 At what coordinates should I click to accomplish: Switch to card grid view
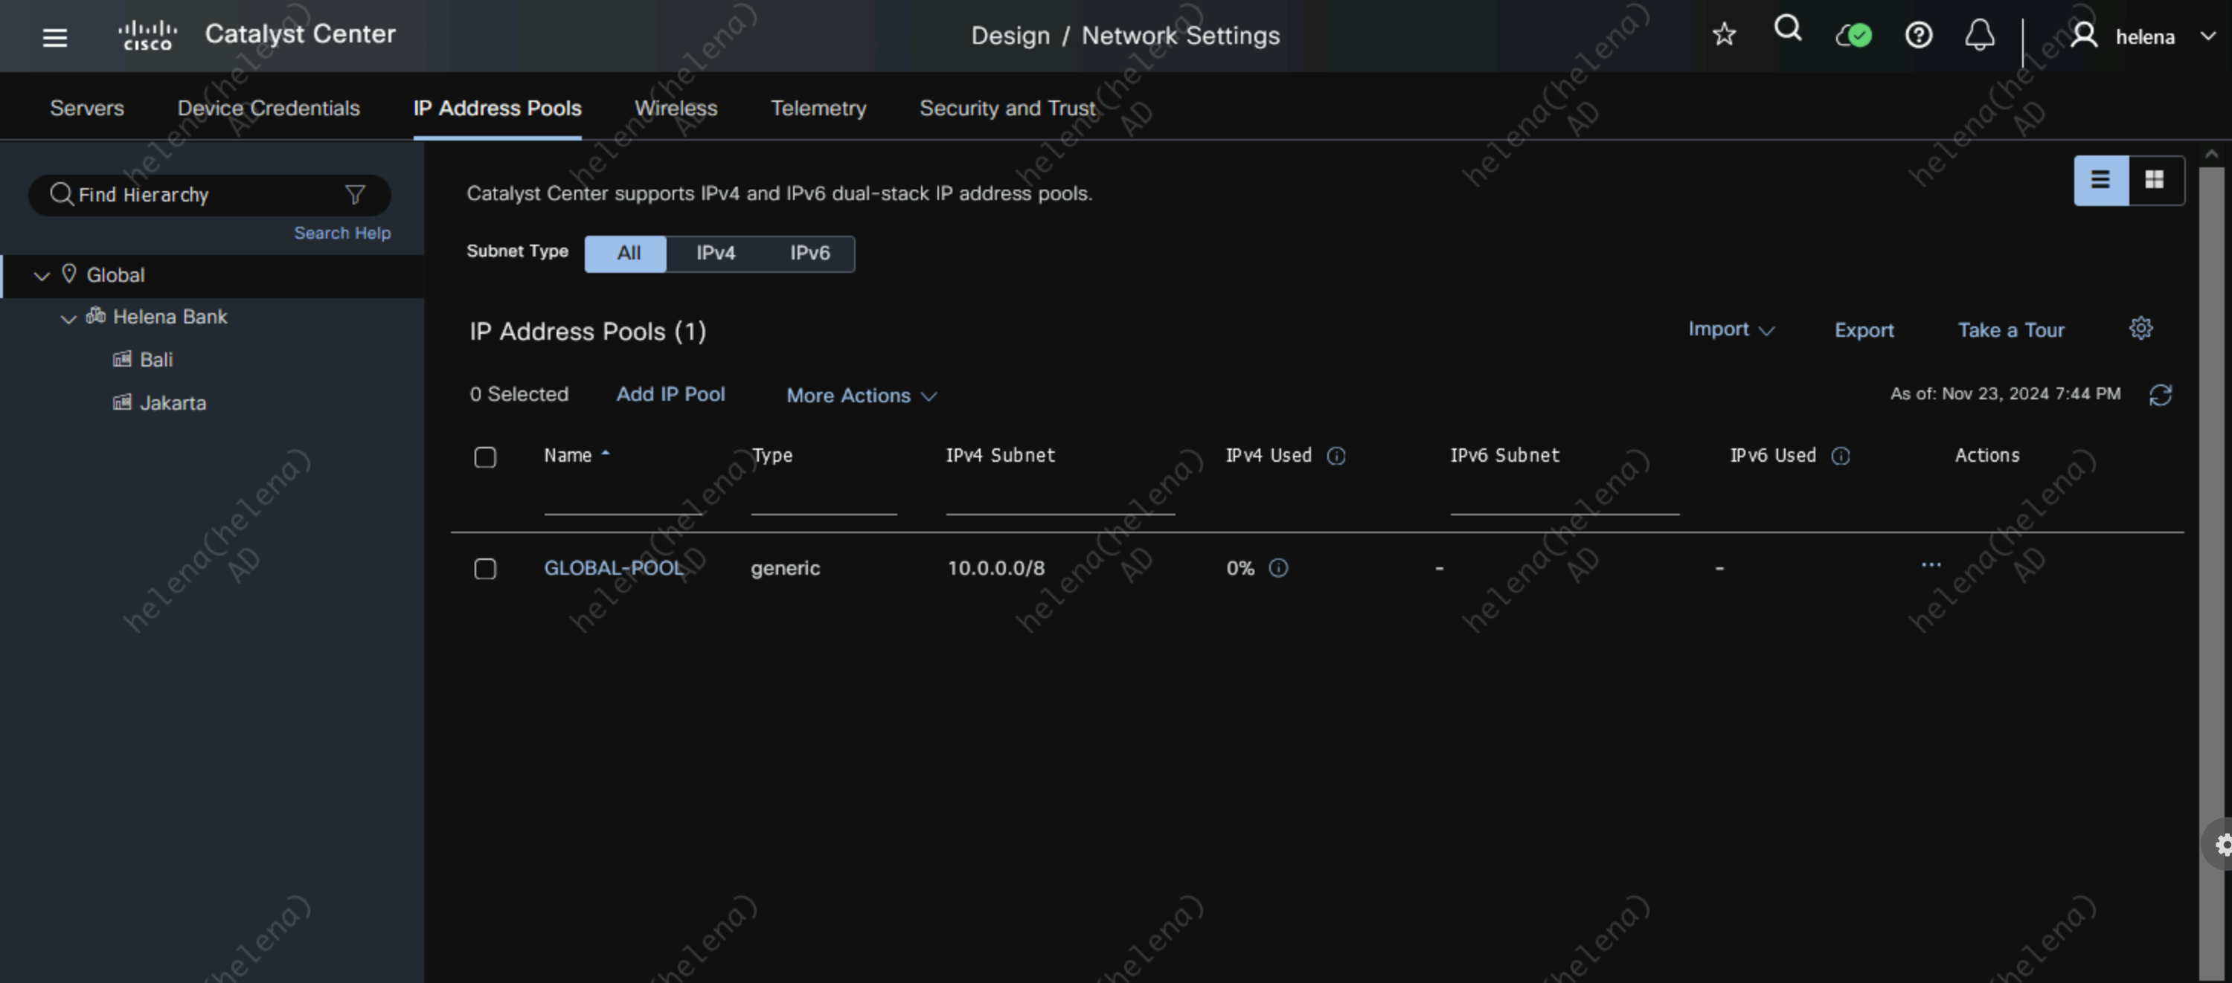click(x=2154, y=179)
